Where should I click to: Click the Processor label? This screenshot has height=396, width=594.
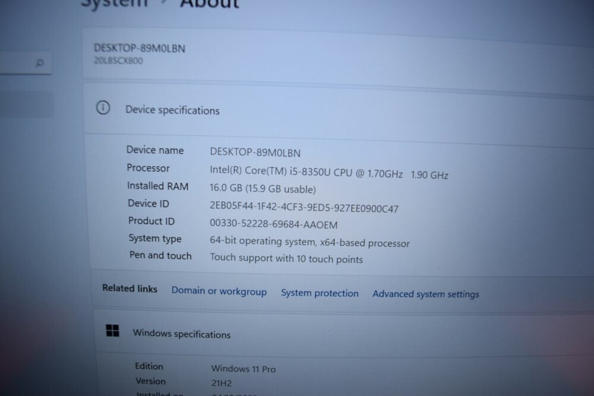[148, 167]
